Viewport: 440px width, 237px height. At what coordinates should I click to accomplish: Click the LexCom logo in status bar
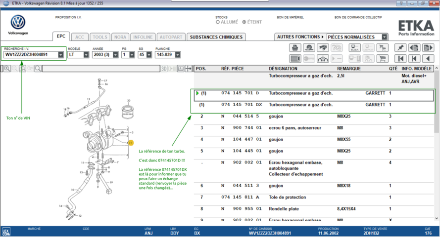point(6,232)
